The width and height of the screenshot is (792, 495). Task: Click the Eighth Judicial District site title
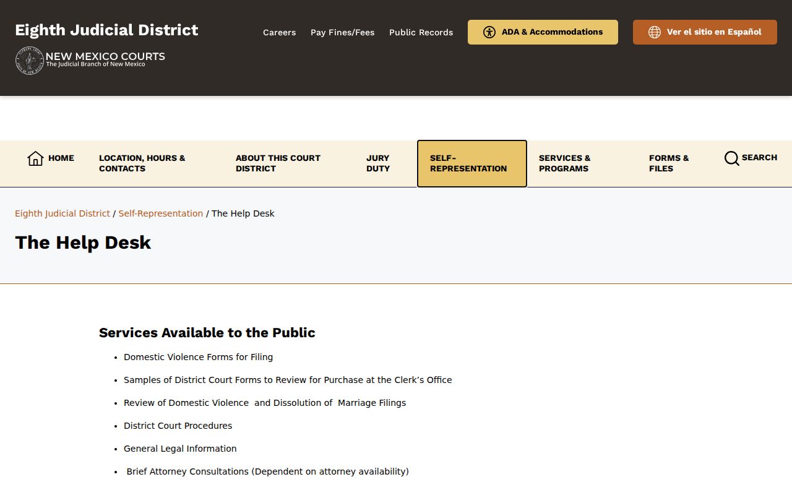(106, 30)
